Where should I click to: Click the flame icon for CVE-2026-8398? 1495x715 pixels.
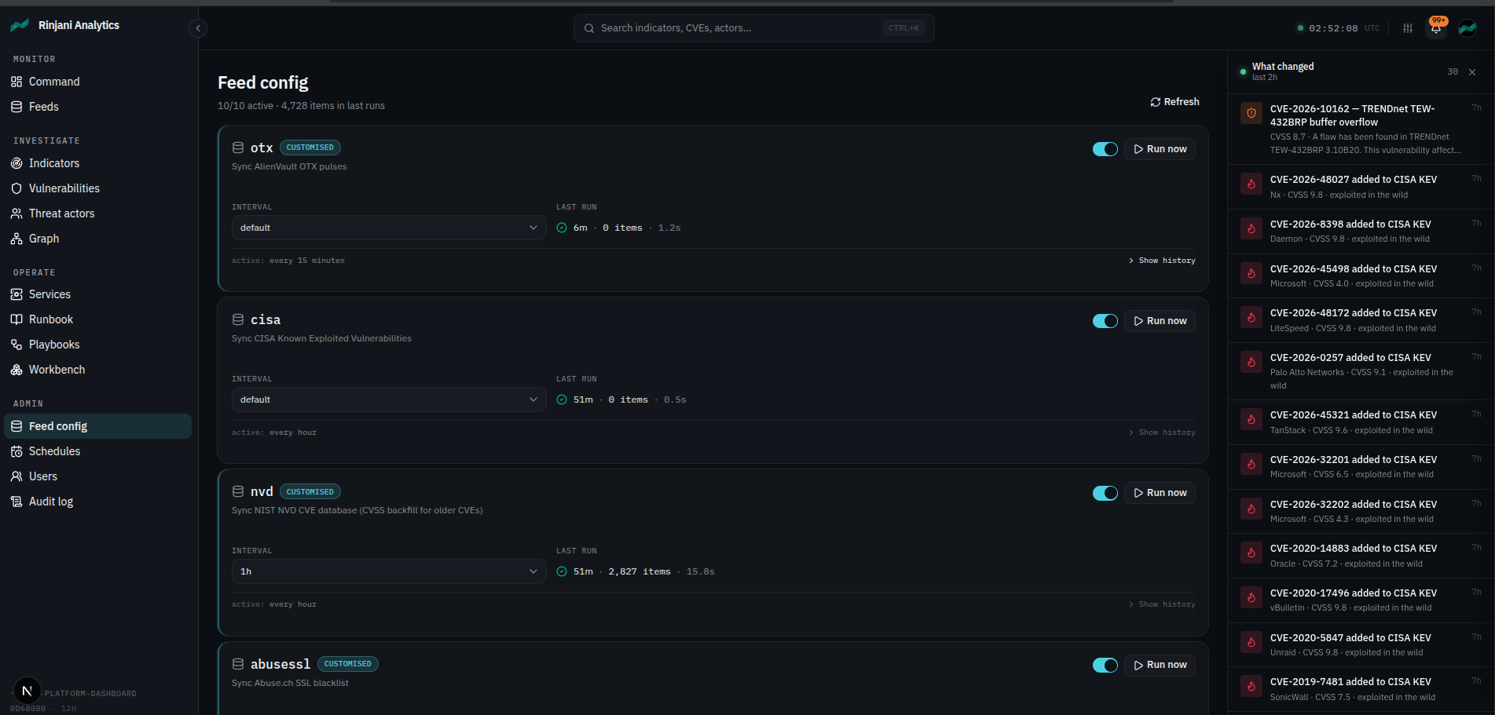click(x=1251, y=228)
